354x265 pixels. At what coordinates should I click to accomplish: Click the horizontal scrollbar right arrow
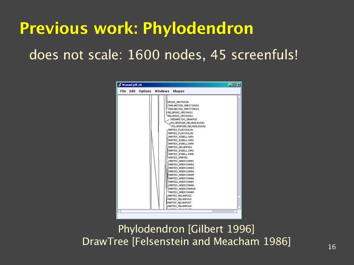[x=235, y=211]
